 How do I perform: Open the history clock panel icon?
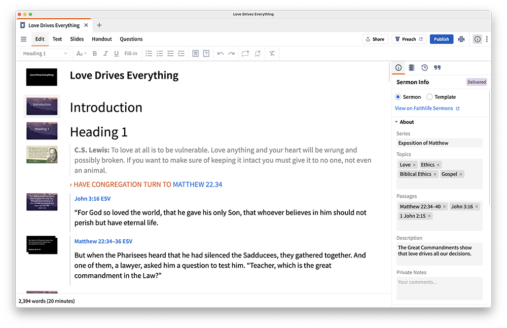click(424, 67)
